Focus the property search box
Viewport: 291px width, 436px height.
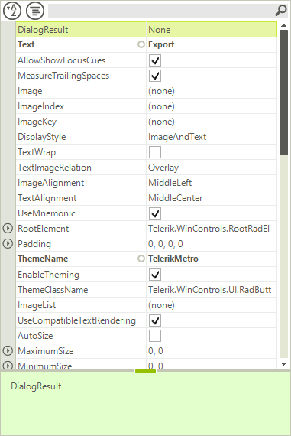(161, 11)
